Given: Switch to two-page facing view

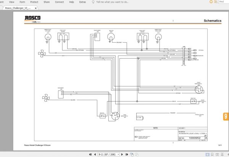Looking at the screenshot, I should (x=217, y=154).
